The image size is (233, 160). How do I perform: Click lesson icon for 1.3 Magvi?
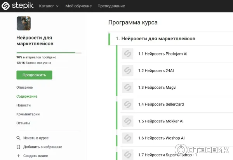(x=128, y=88)
